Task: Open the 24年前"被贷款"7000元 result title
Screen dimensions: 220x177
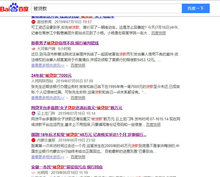Action: click(51, 75)
